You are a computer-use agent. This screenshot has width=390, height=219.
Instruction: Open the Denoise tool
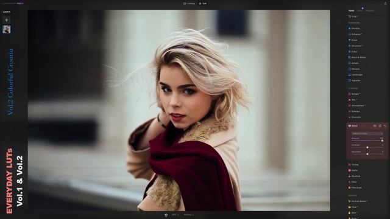354,69
